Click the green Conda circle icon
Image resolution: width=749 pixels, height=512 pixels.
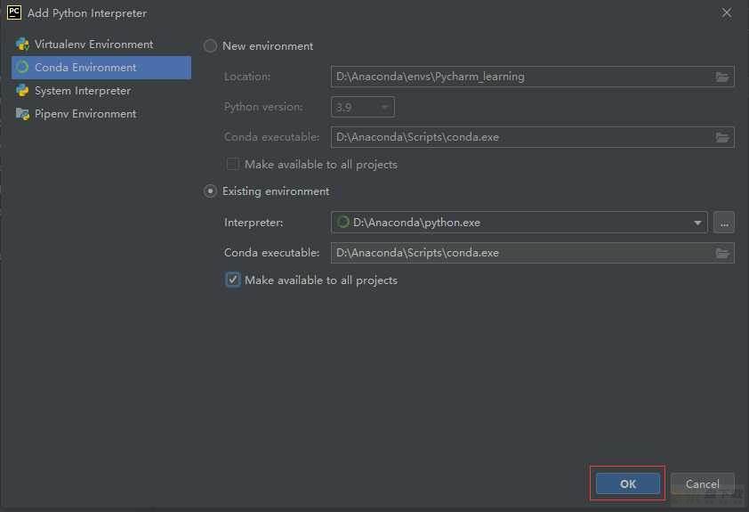(22, 67)
